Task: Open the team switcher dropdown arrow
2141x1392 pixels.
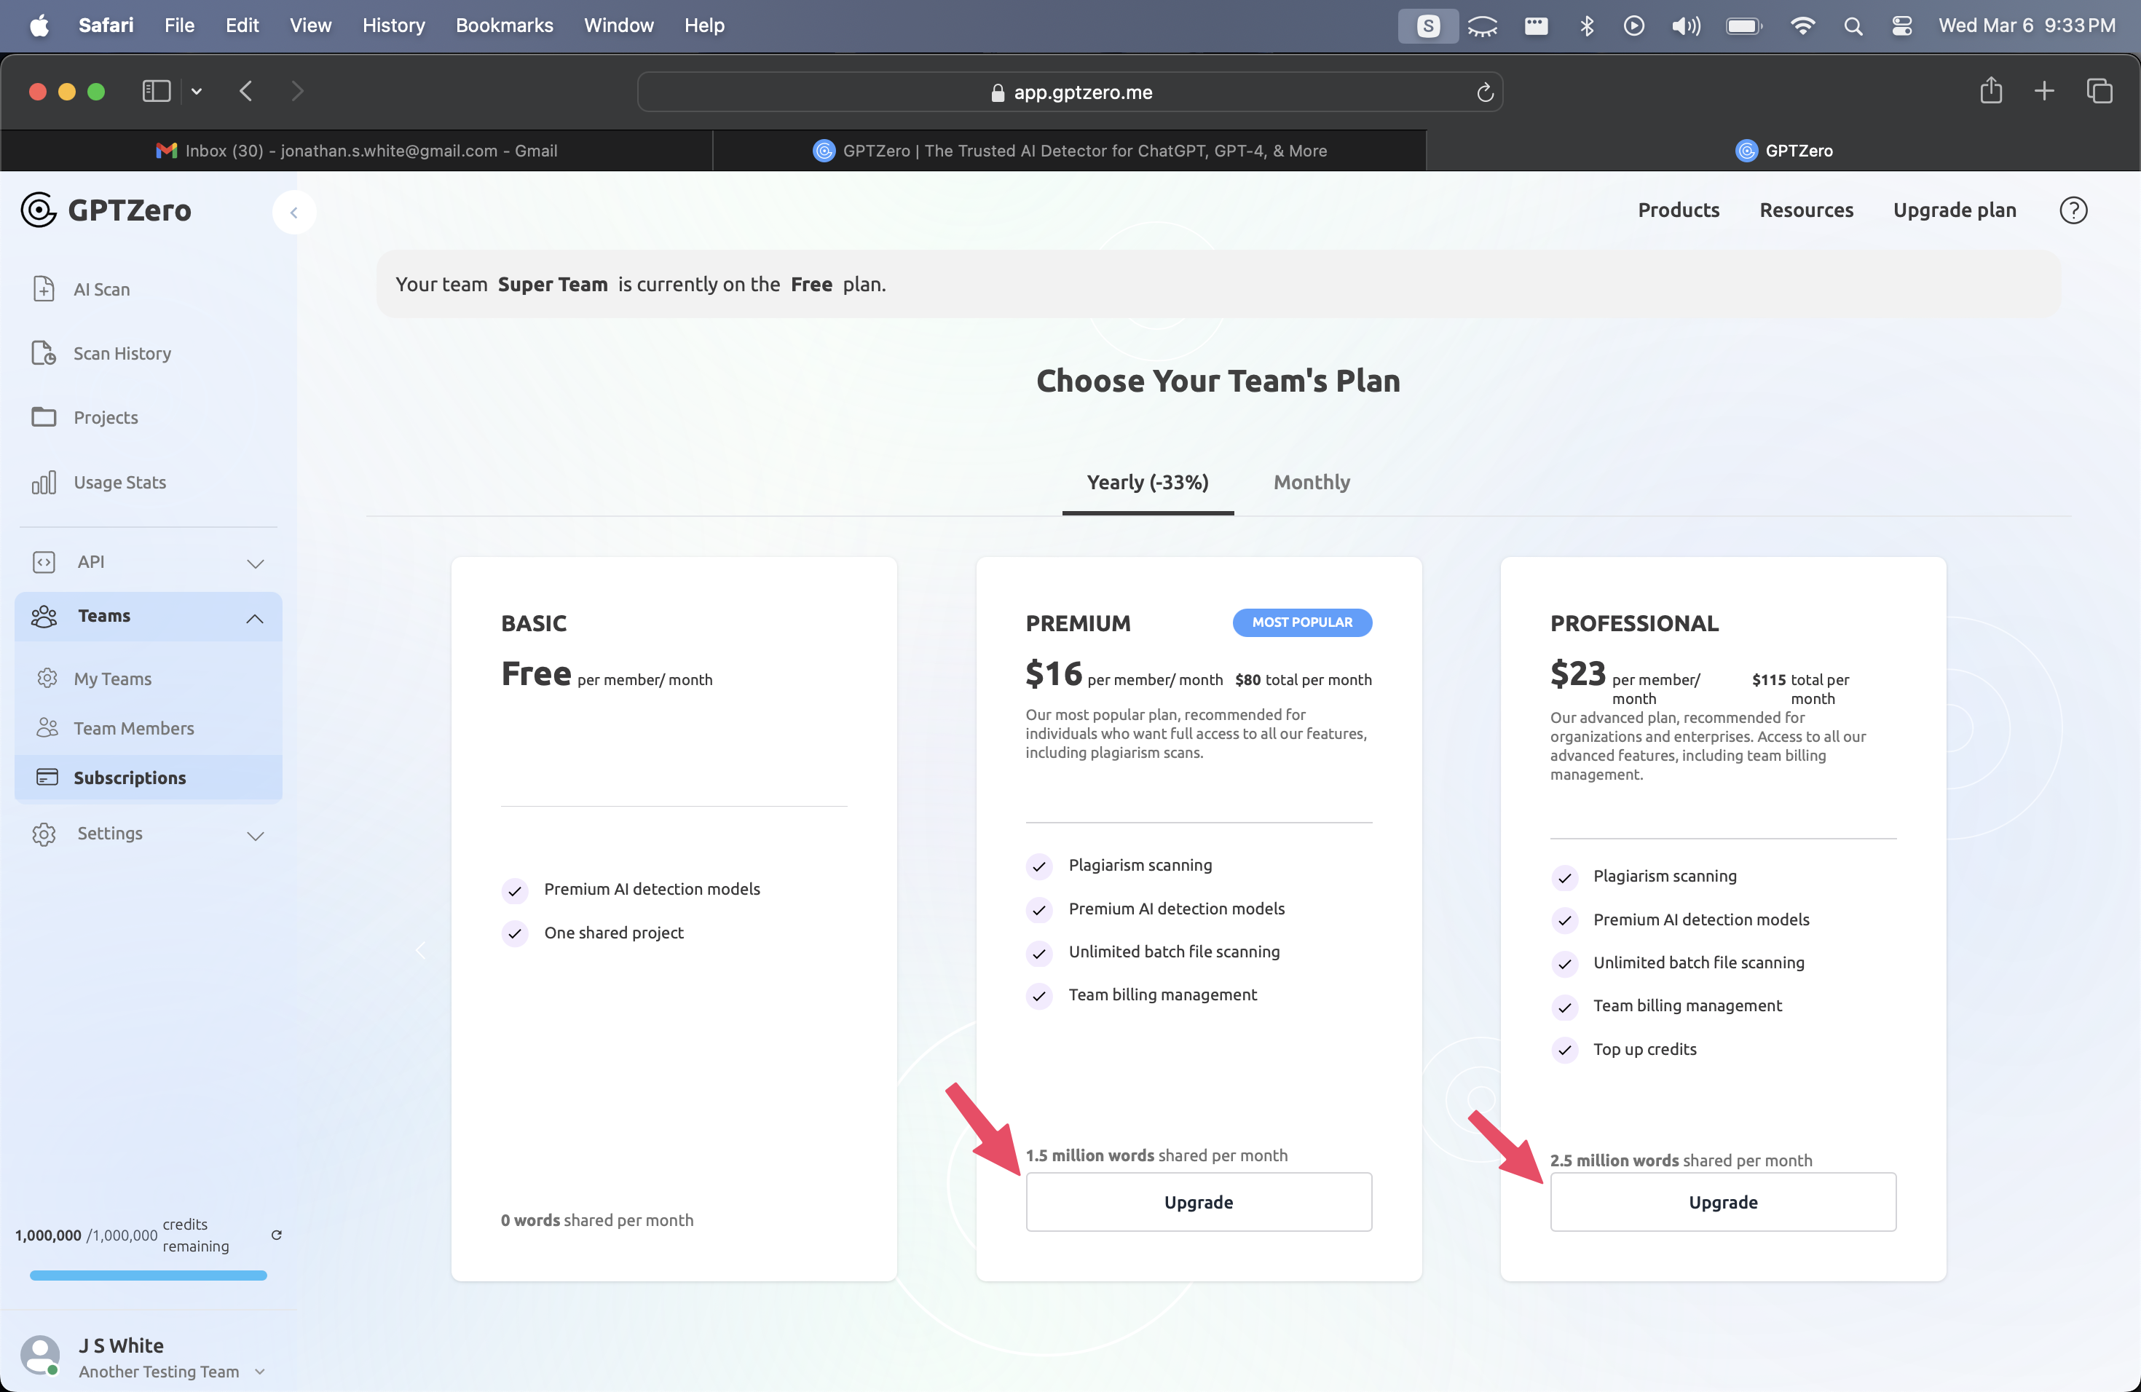Action: [260, 1372]
